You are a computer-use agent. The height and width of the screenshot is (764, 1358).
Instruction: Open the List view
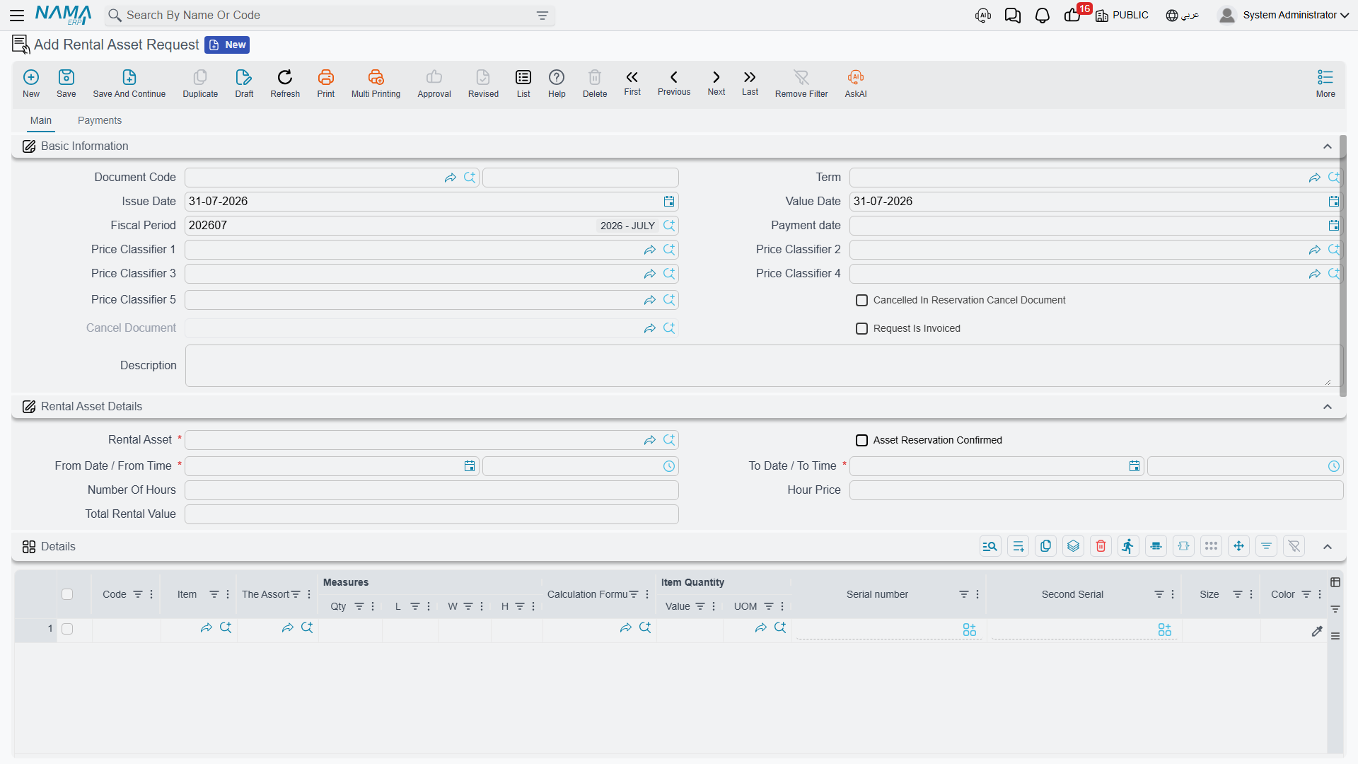523,83
